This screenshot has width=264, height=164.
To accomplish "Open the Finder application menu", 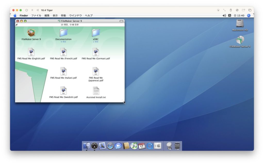I will click(24, 15).
